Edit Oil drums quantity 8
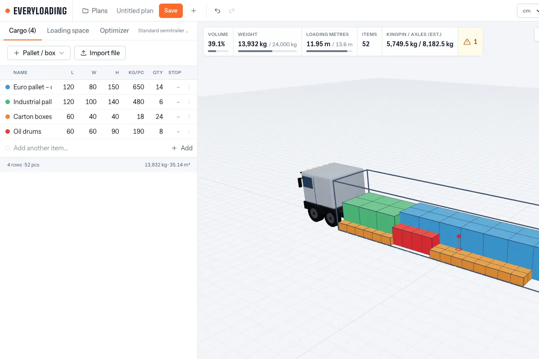This screenshot has height=359, width=539. click(x=161, y=131)
